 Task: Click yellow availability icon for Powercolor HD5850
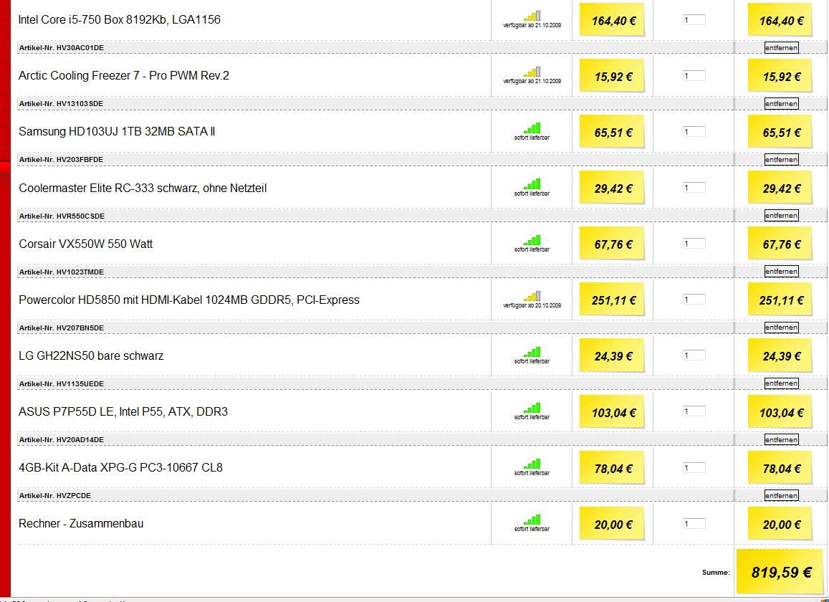[532, 296]
